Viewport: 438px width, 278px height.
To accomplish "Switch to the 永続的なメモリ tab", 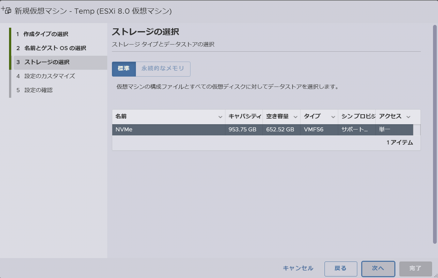I will point(163,69).
